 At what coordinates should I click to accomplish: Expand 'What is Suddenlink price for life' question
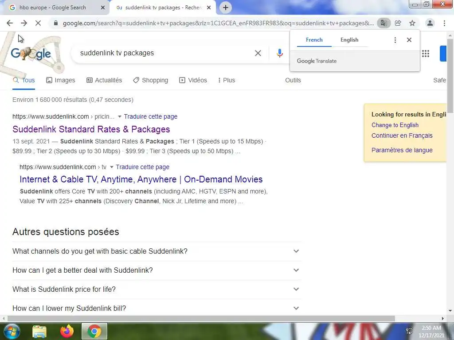point(157,290)
